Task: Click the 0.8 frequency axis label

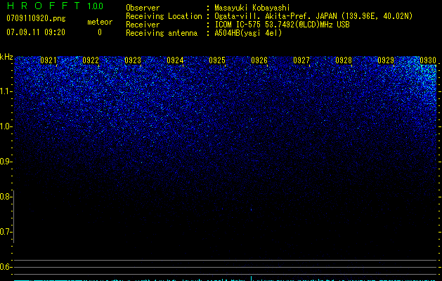Action: 6,197
